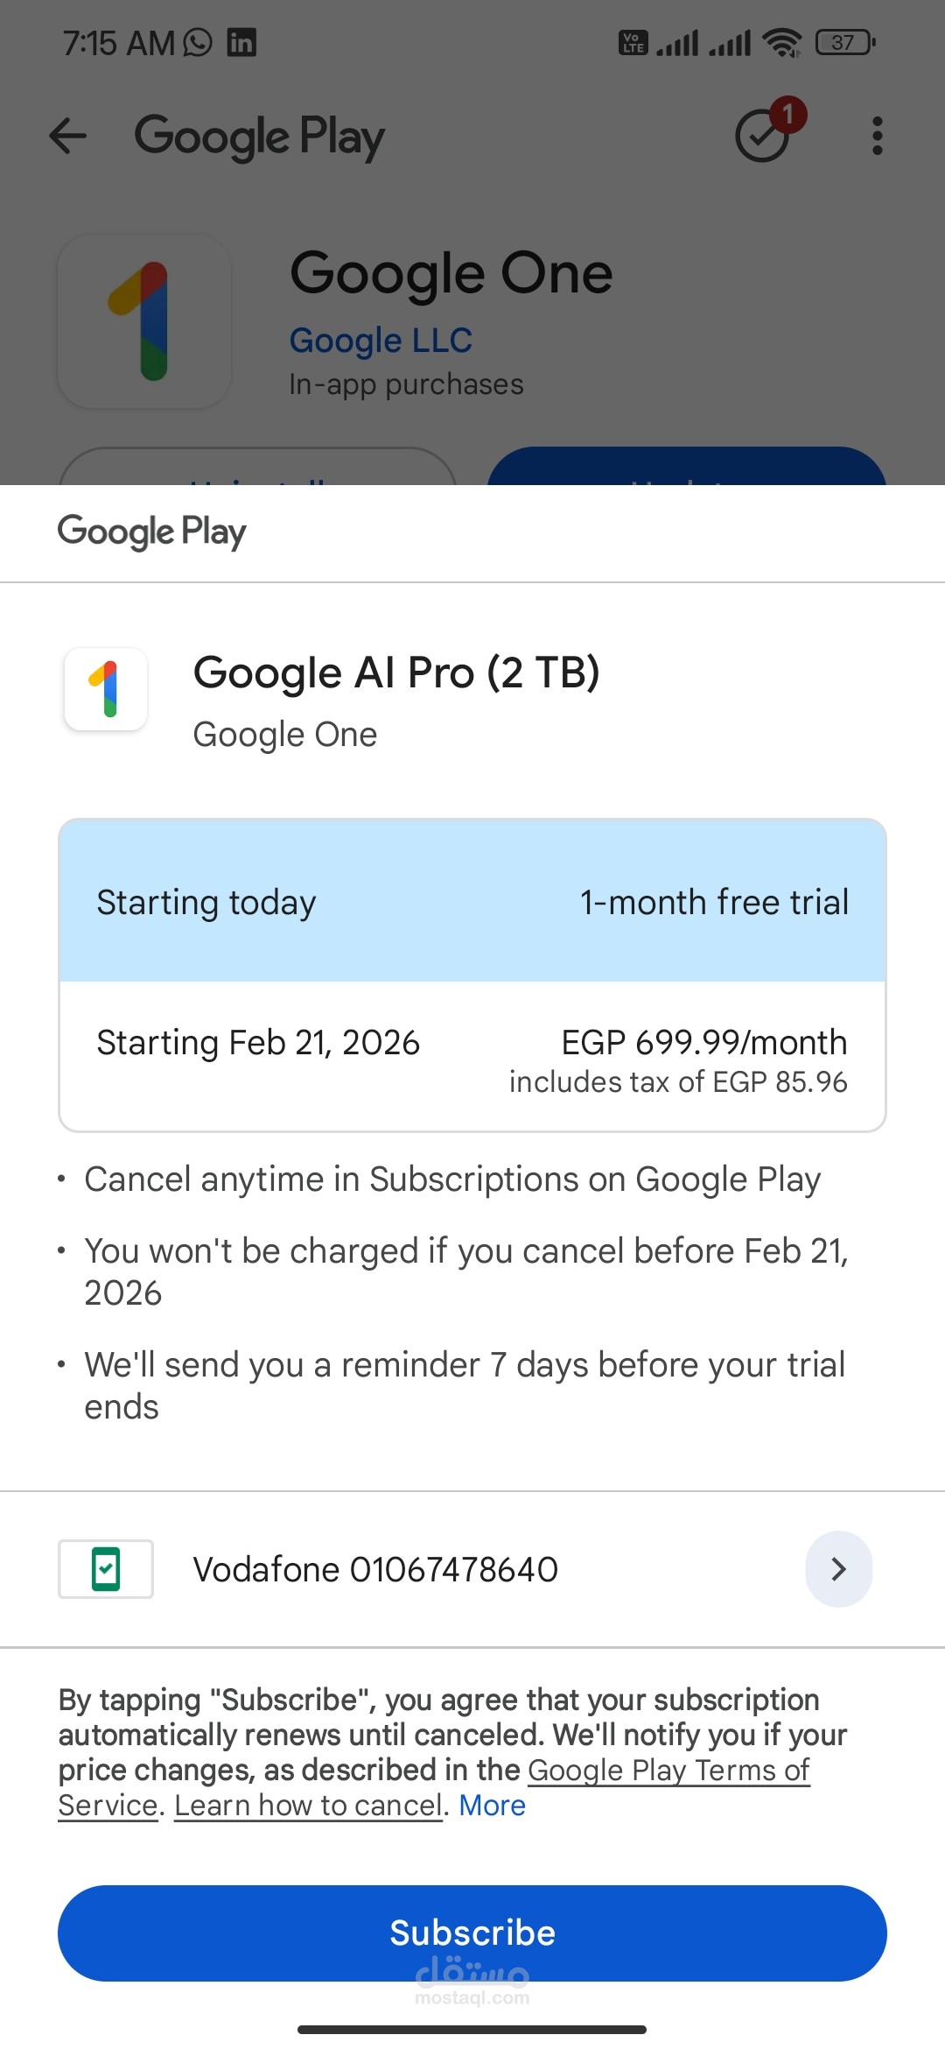Tap the LinkedIn notification icon in status bar
Image resolution: width=945 pixels, height=2049 pixels.
click(x=241, y=42)
